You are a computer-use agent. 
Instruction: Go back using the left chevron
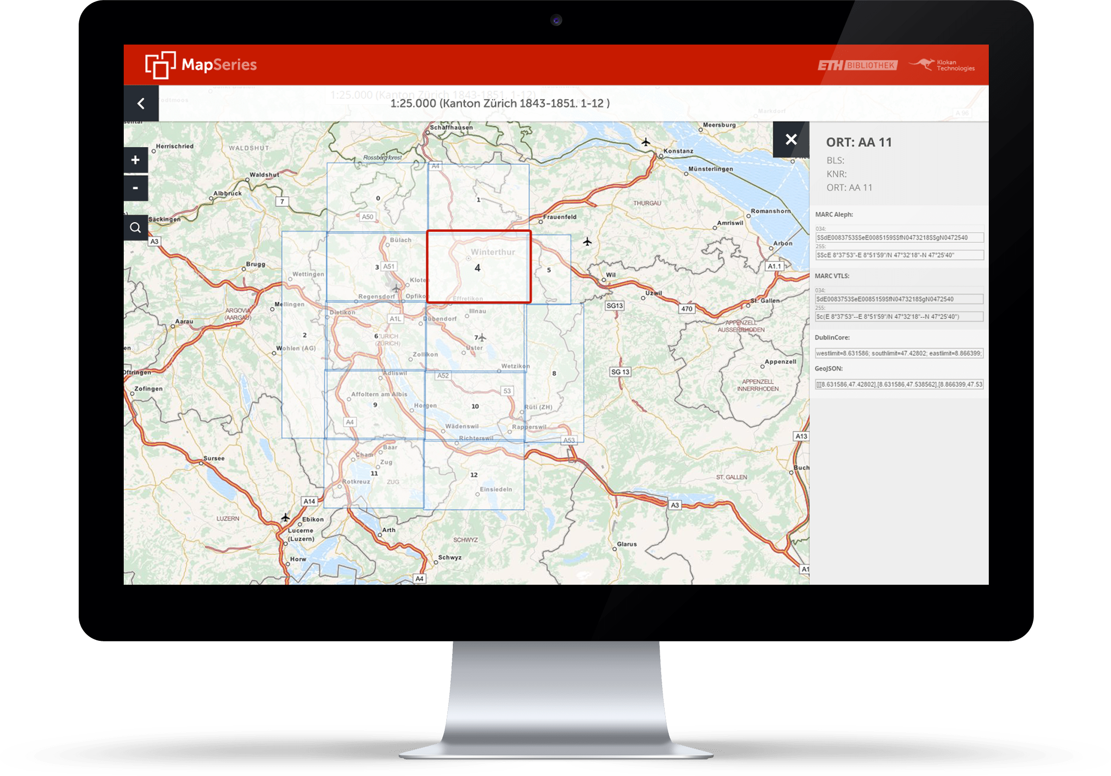(141, 104)
